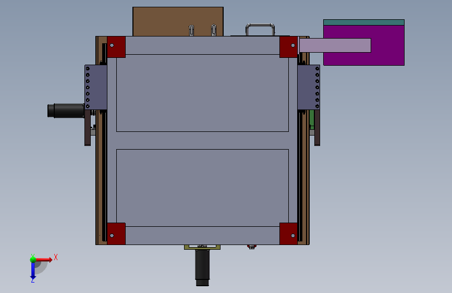Click the lower rectangular panel of the frame

[202, 188]
